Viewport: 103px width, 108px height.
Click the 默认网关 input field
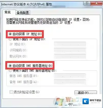(x=70, y=56)
